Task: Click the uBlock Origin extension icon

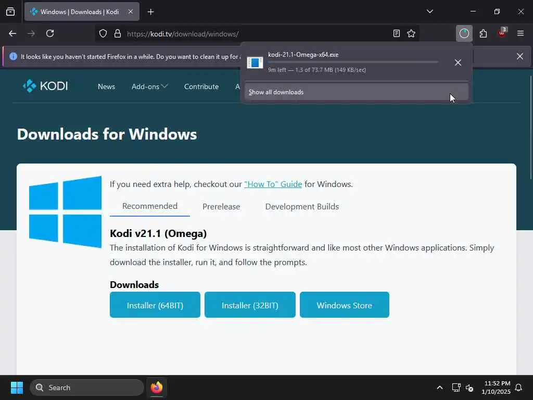Action: tap(502, 33)
